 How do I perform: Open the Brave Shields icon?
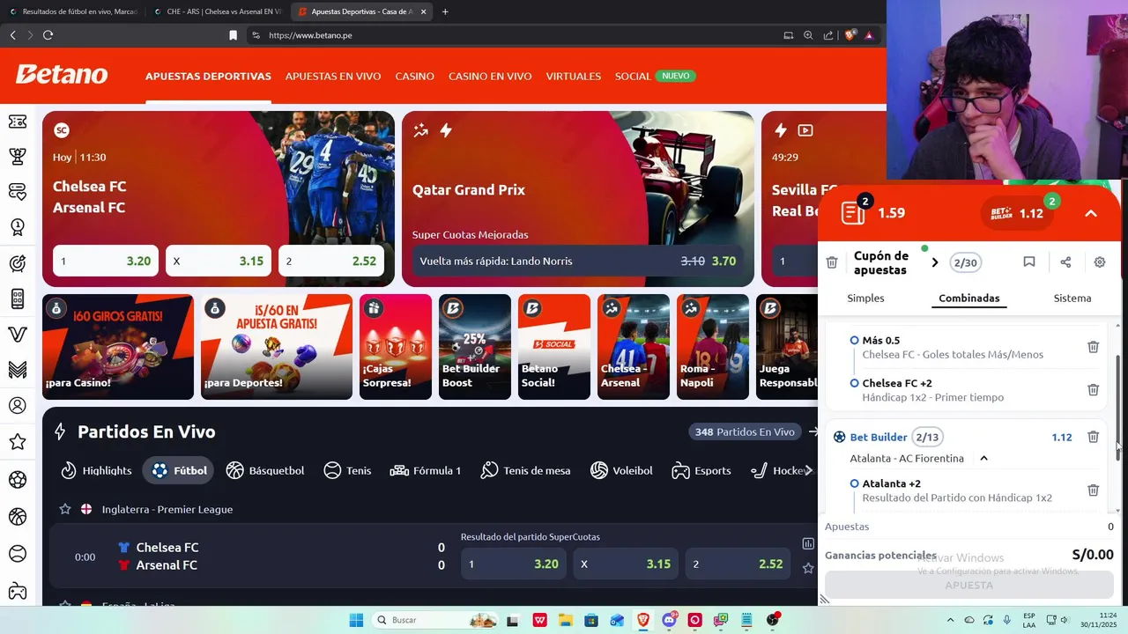click(850, 35)
